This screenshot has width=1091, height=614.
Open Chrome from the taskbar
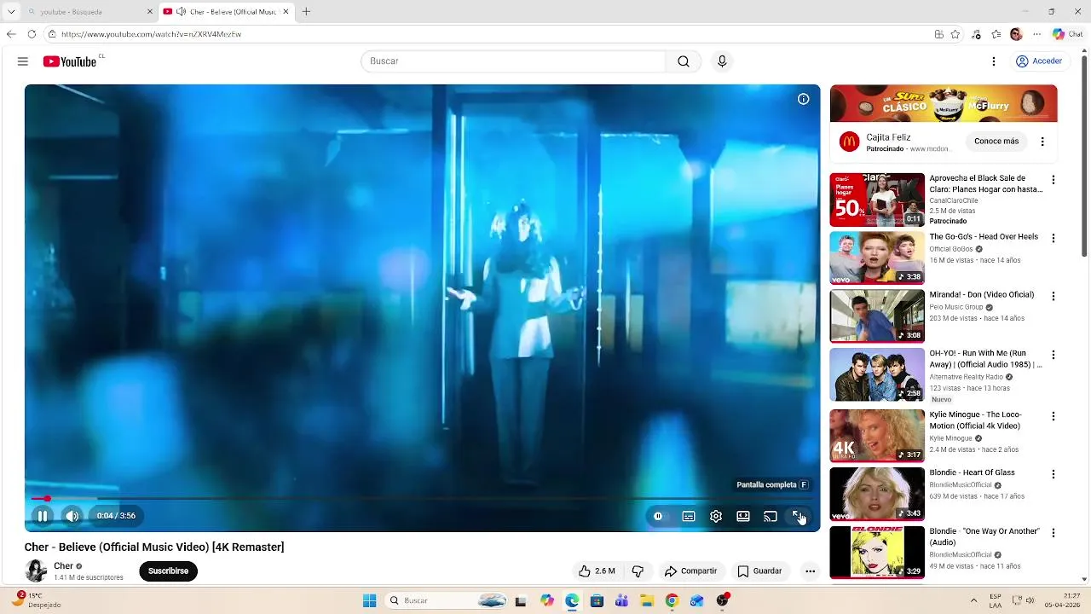[672, 600]
